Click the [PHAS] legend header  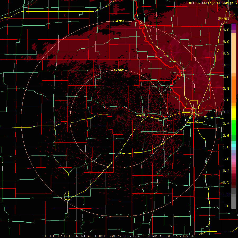pos(223,18)
